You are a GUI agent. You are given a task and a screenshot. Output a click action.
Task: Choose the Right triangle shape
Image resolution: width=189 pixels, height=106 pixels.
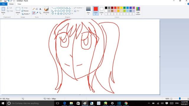click(53, 11)
